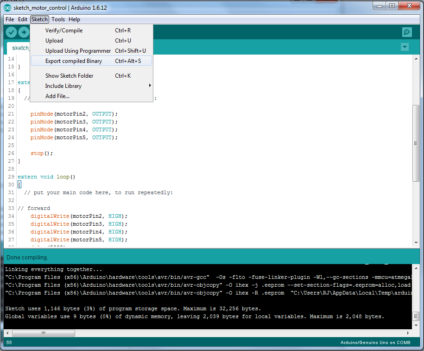Open the Tools menu

point(58,19)
